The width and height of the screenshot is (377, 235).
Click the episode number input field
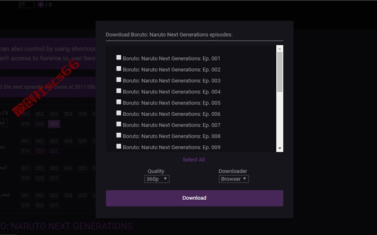coord(27,5)
